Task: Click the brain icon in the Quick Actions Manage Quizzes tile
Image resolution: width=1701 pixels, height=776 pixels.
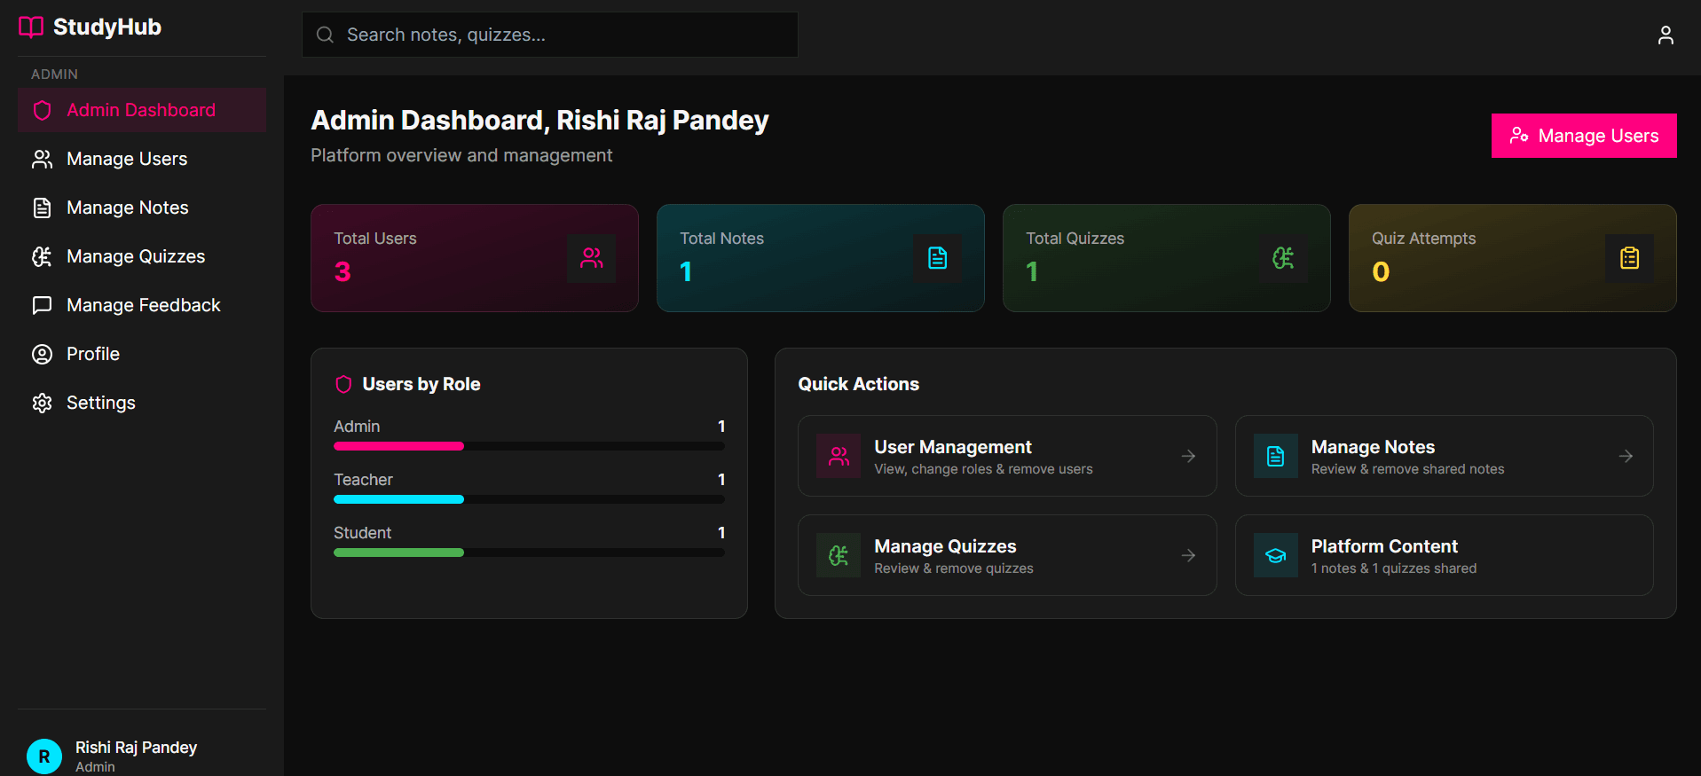Action: click(839, 555)
